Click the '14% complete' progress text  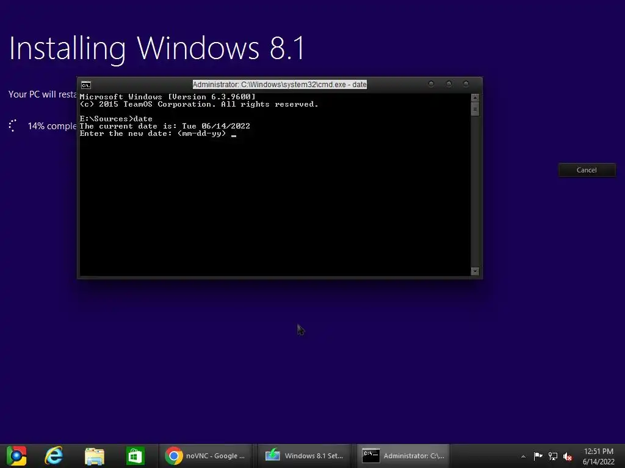(x=52, y=126)
